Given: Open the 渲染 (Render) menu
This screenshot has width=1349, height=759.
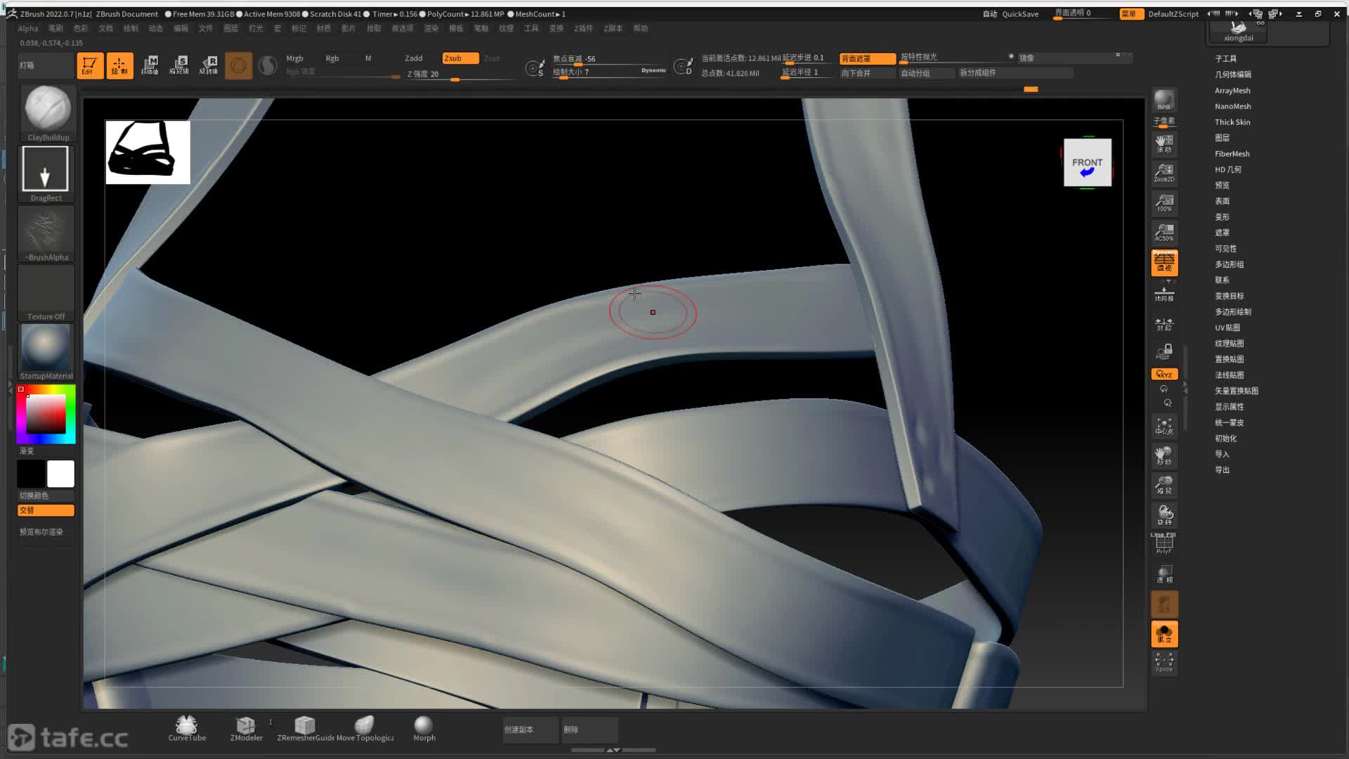Looking at the screenshot, I should tap(431, 29).
